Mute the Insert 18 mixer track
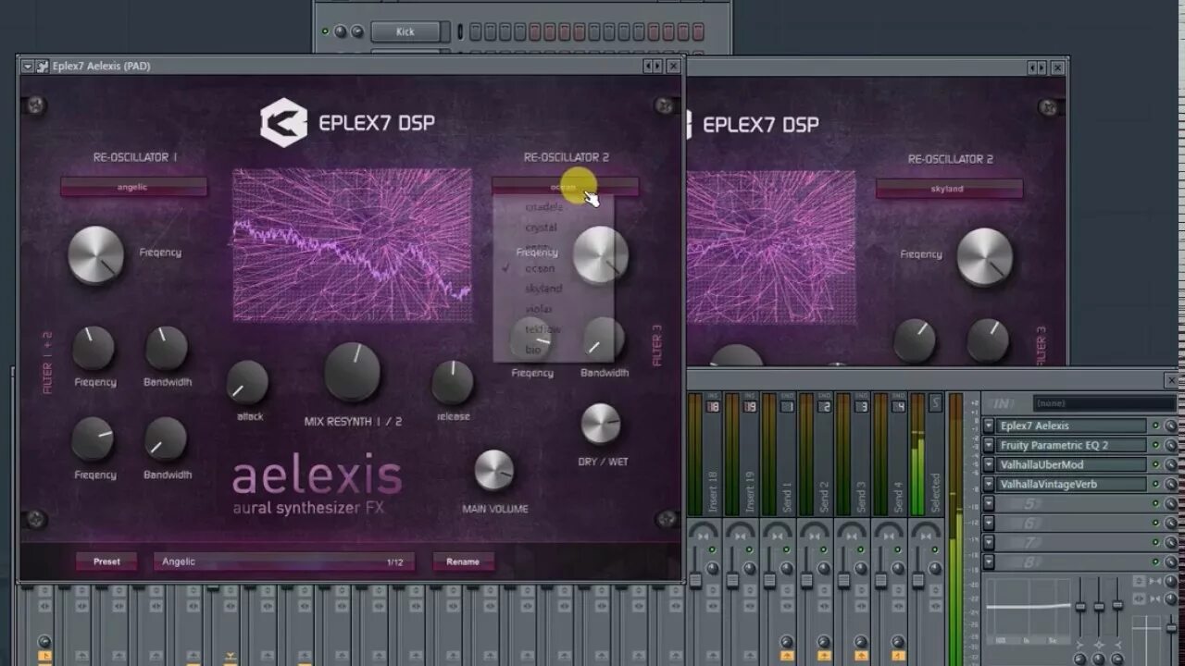1185x666 pixels. coord(712,551)
